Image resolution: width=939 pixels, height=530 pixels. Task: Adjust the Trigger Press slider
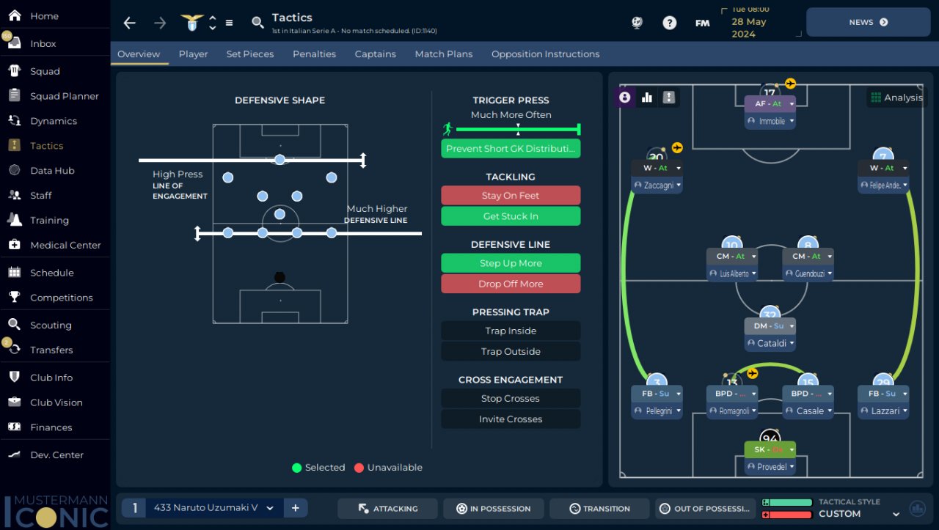(518, 130)
